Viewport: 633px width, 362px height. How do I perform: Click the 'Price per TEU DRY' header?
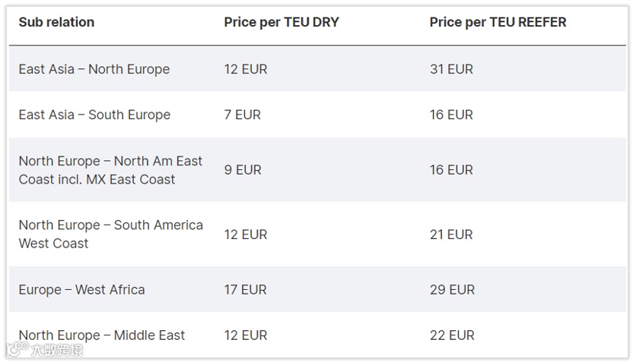[282, 22]
